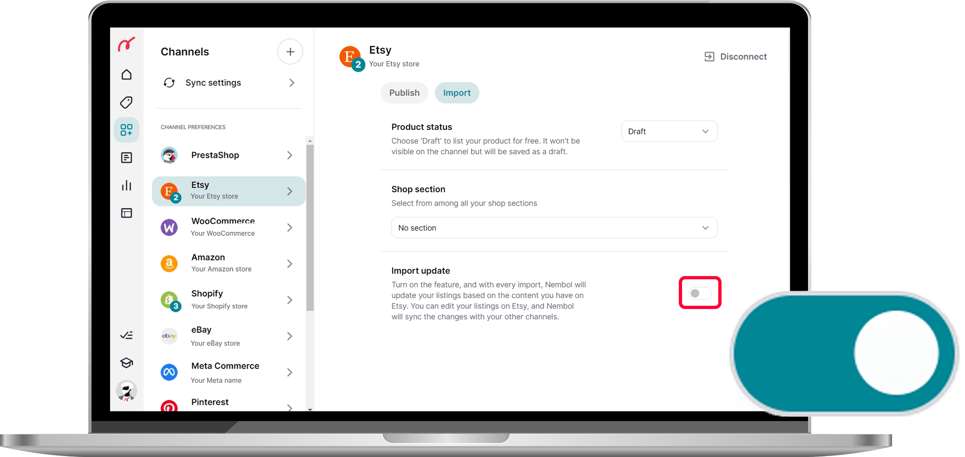
Task: Click the eBay channel logo
Action: coord(169,336)
